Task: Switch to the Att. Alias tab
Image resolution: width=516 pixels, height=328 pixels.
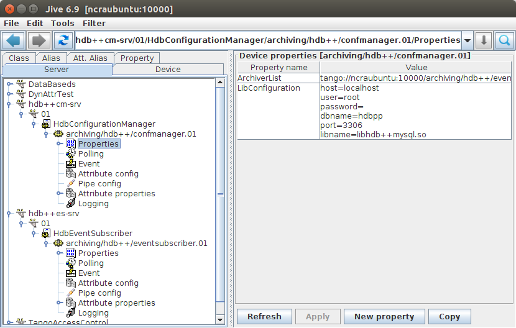Action: (x=90, y=58)
